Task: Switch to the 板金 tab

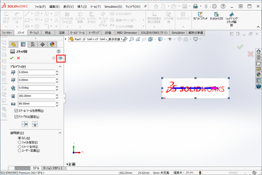Action: tap(48, 33)
